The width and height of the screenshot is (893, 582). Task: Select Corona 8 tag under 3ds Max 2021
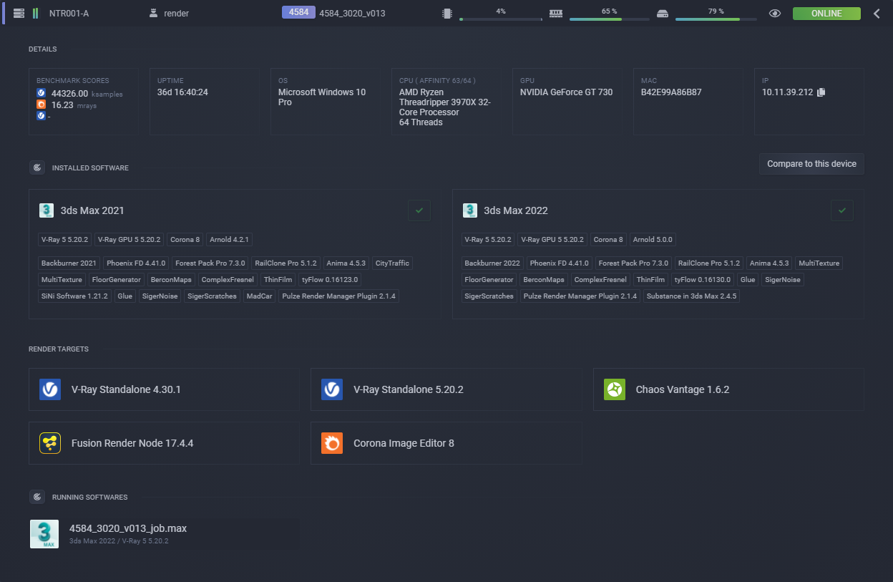pyautogui.click(x=185, y=240)
